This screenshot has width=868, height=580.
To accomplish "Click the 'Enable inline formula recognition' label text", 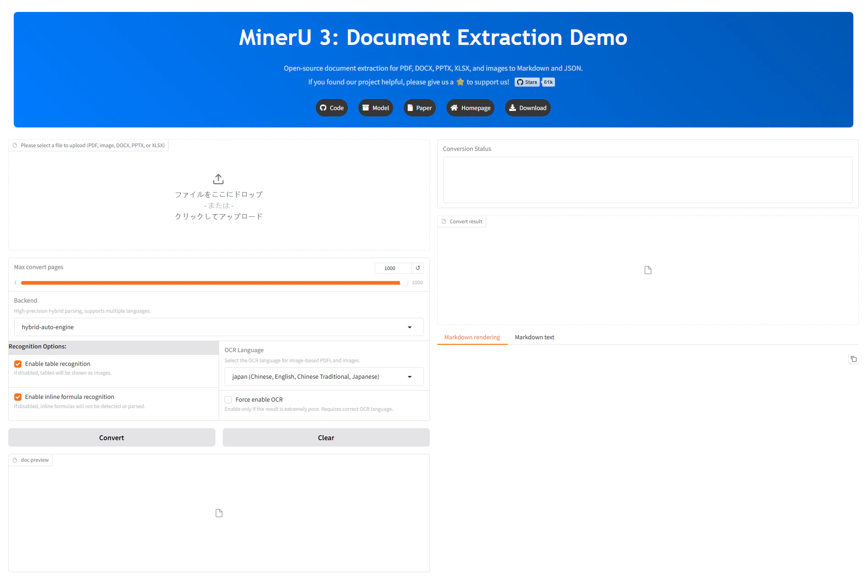I will click(x=70, y=397).
